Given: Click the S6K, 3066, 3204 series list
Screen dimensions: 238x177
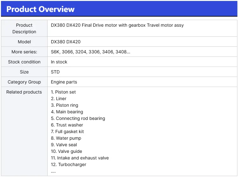Looking at the screenshot, I should click(90, 52).
